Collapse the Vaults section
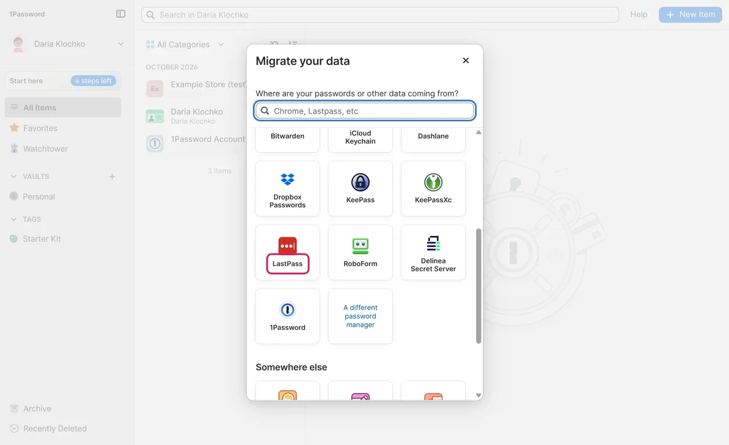729x445 pixels. tap(14, 177)
